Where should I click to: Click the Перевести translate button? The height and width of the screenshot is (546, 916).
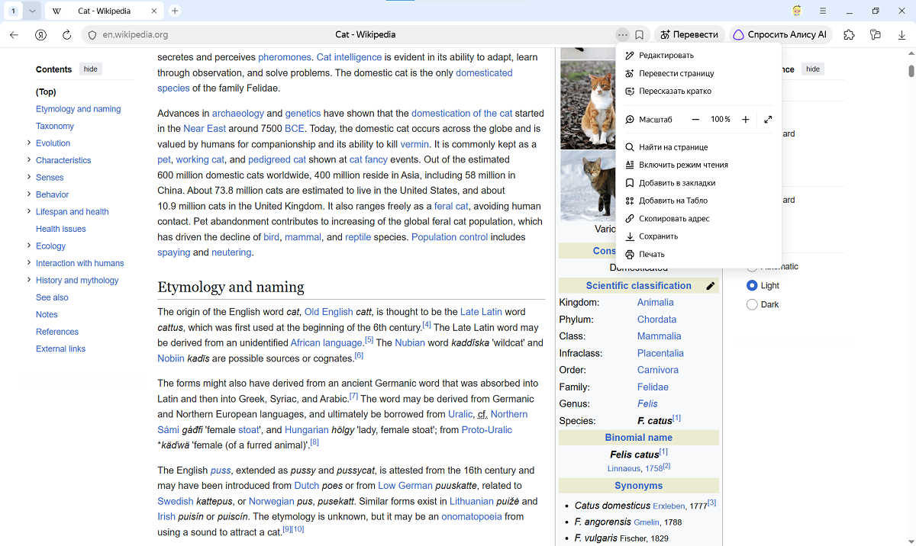coord(690,34)
